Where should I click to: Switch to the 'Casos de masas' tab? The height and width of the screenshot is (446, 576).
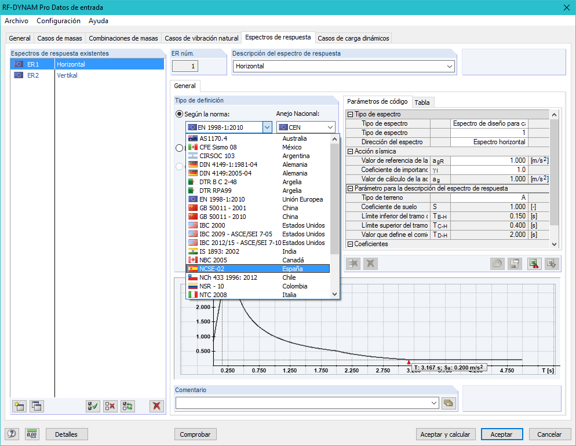(x=60, y=38)
